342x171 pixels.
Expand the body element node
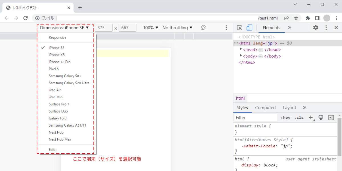(241, 56)
